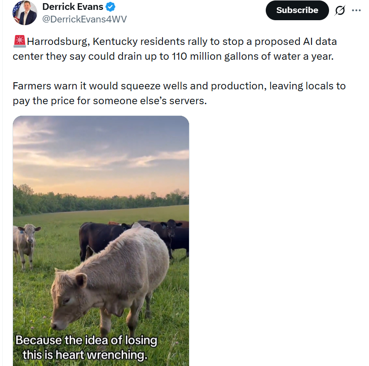The width and height of the screenshot is (369, 366).
Task: Click the video caption about heart wrenching
Action: pyautogui.click(x=86, y=348)
